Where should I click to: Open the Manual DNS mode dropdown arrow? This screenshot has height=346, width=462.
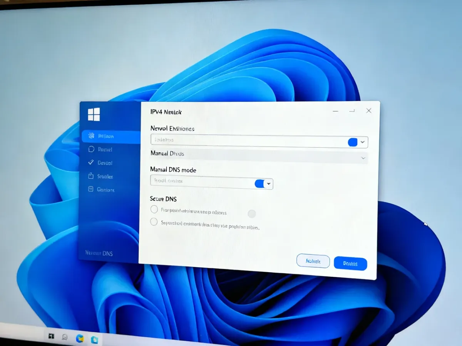pyautogui.click(x=269, y=184)
